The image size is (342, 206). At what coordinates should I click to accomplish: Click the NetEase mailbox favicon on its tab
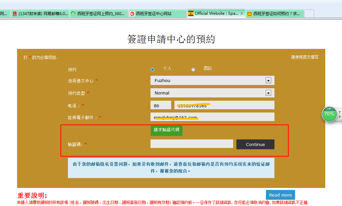(15, 13)
